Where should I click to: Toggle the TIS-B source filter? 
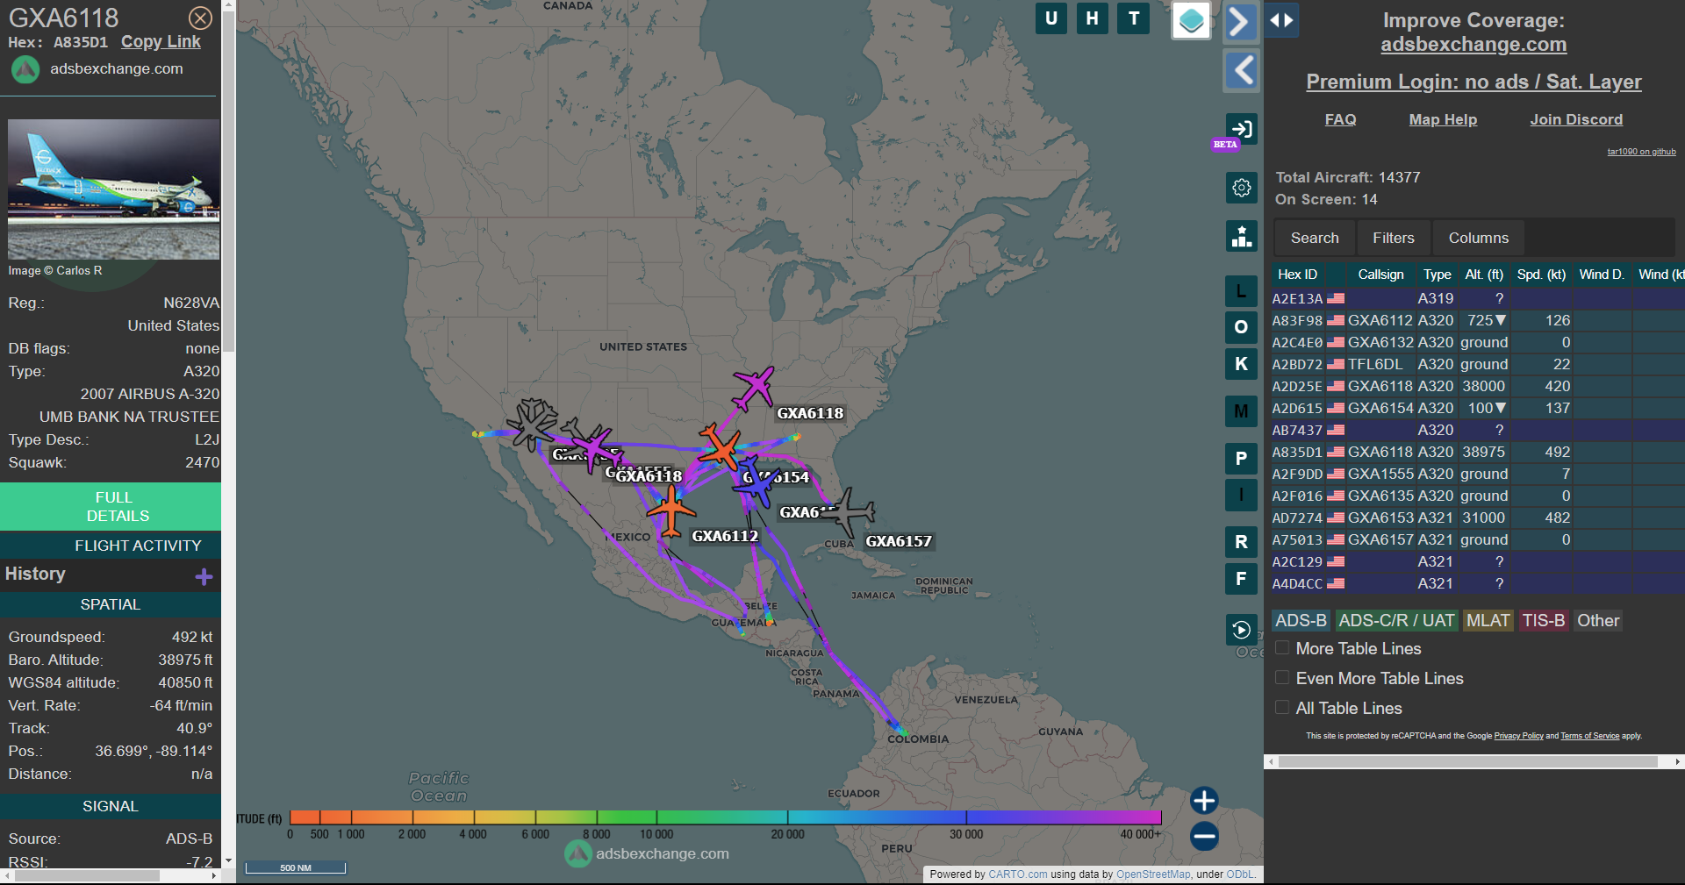point(1544,620)
